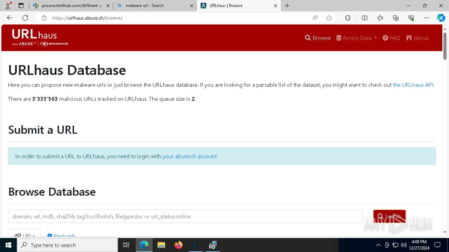Open FAQ navigation link
Viewport: 449px width, 252px height.
tap(391, 38)
